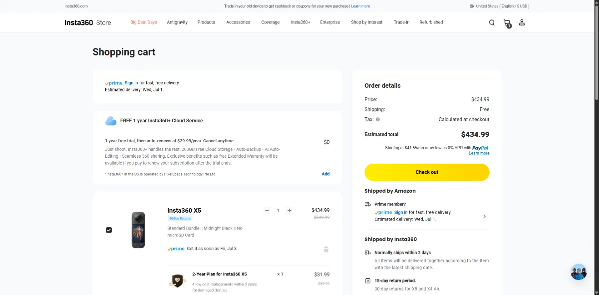Image resolution: width=599 pixels, height=295 pixels.
Task: Increase quantity with the plus button
Action: click(290, 211)
